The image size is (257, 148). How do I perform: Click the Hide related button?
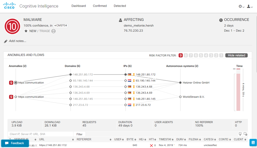point(236,55)
